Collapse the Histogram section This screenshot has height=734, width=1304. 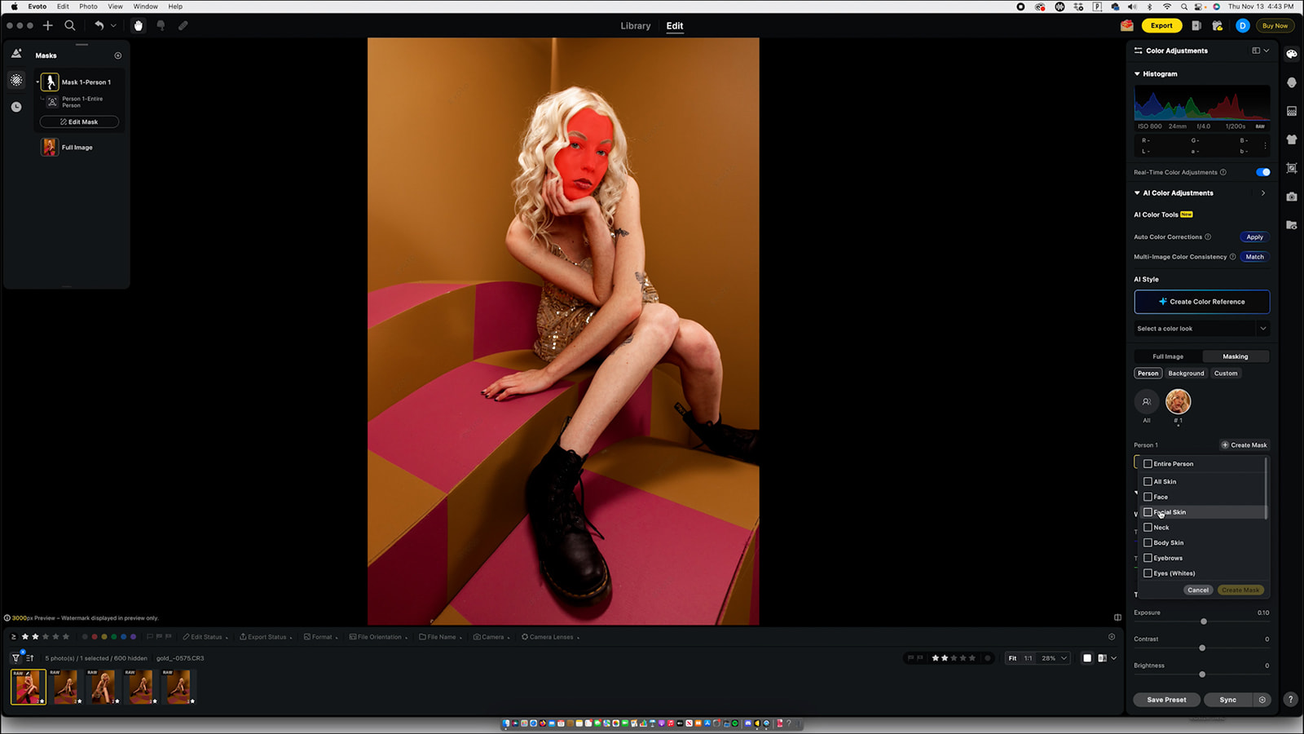pos(1138,73)
